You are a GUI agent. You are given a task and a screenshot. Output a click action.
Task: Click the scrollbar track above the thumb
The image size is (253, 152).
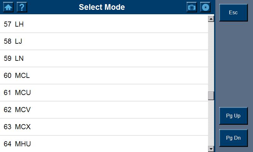[211, 57]
